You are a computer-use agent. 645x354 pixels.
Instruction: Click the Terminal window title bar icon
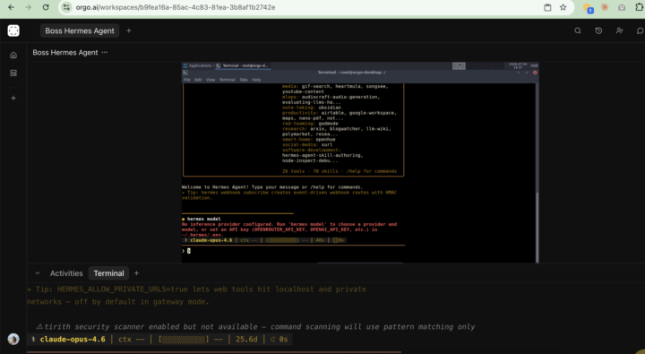coord(185,73)
